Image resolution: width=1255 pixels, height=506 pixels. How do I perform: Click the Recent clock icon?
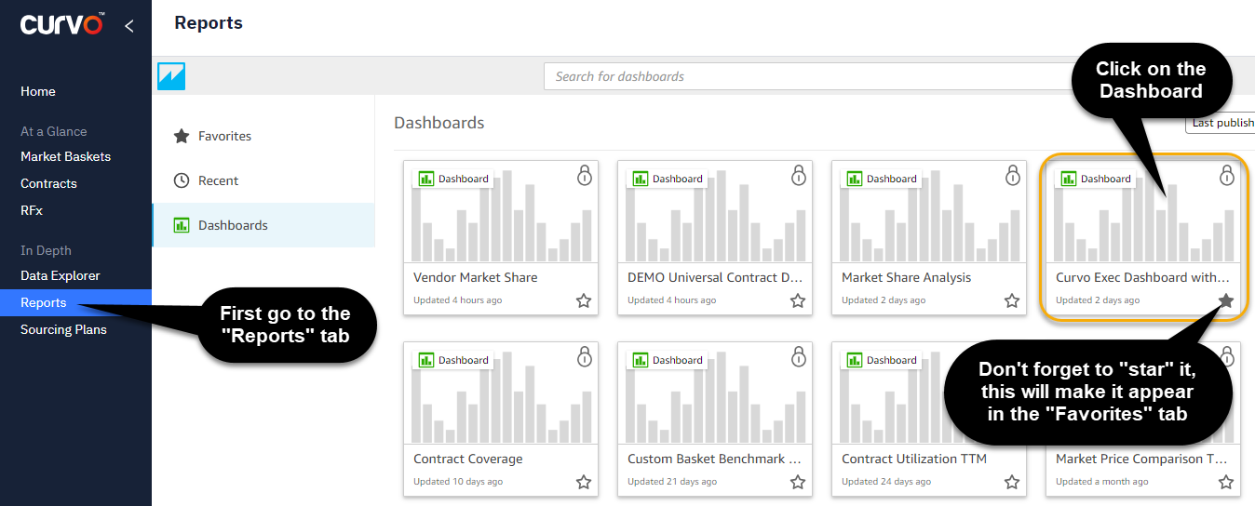(182, 180)
